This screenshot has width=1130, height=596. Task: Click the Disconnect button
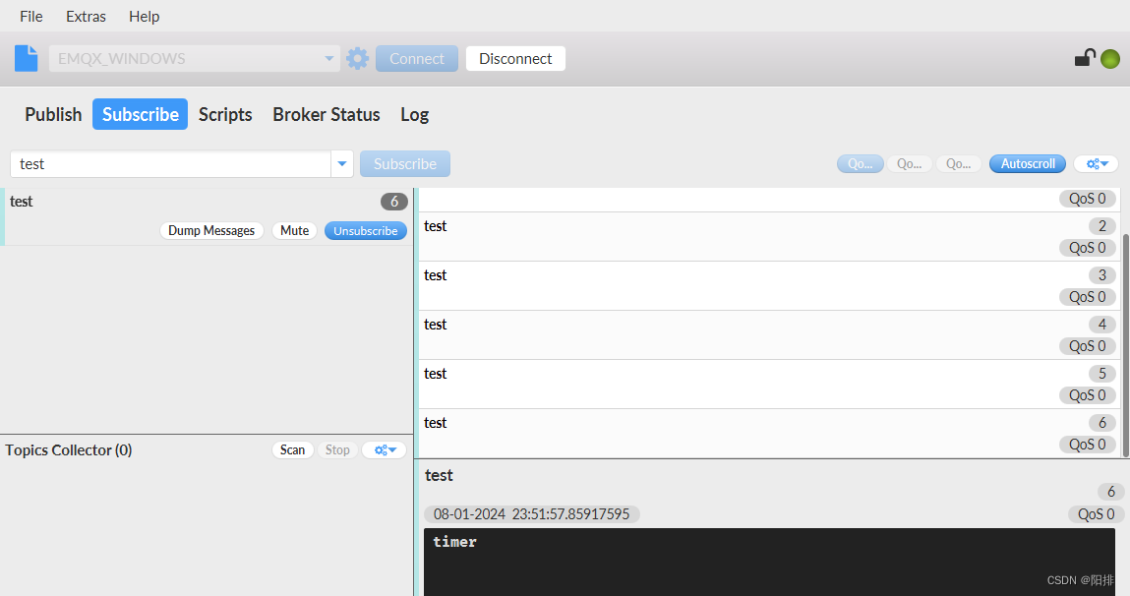click(x=515, y=58)
